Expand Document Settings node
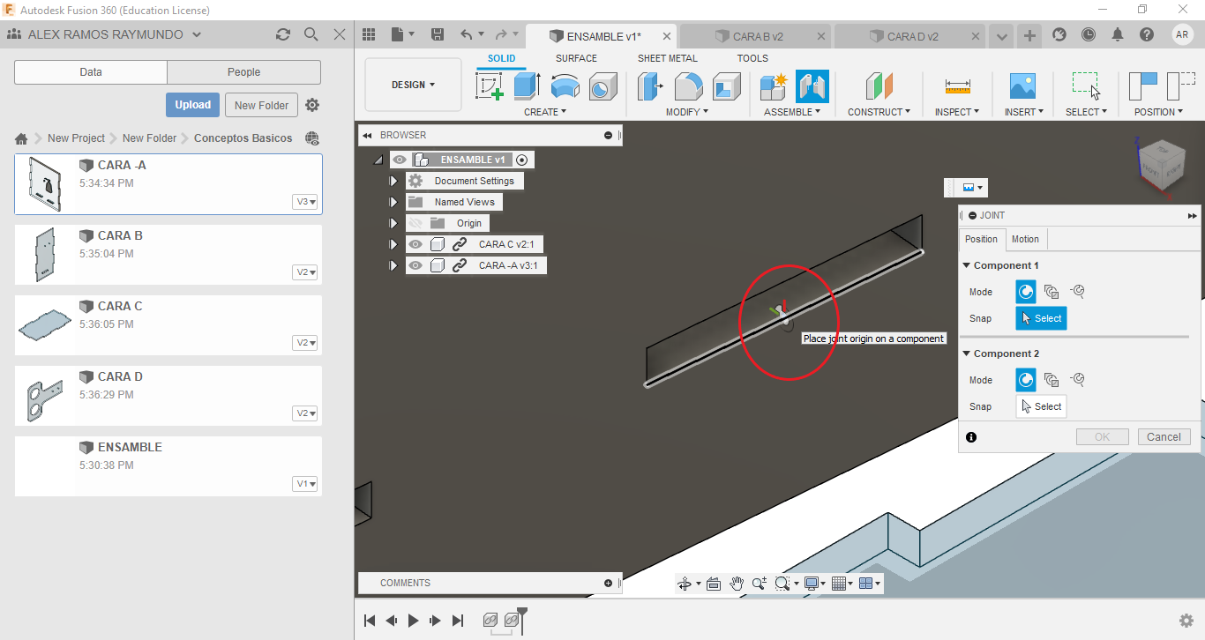Viewport: 1205px width, 640px height. pos(393,181)
